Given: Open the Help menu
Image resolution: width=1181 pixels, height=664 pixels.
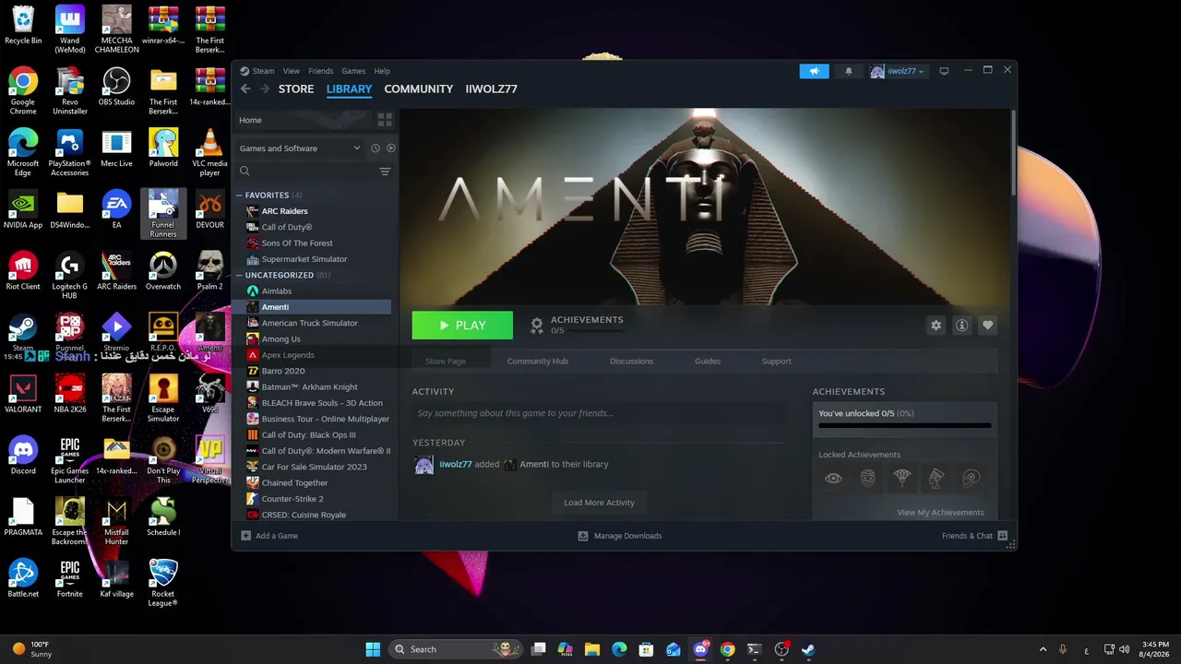Looking at the screenshot, I should click(382, 71).
